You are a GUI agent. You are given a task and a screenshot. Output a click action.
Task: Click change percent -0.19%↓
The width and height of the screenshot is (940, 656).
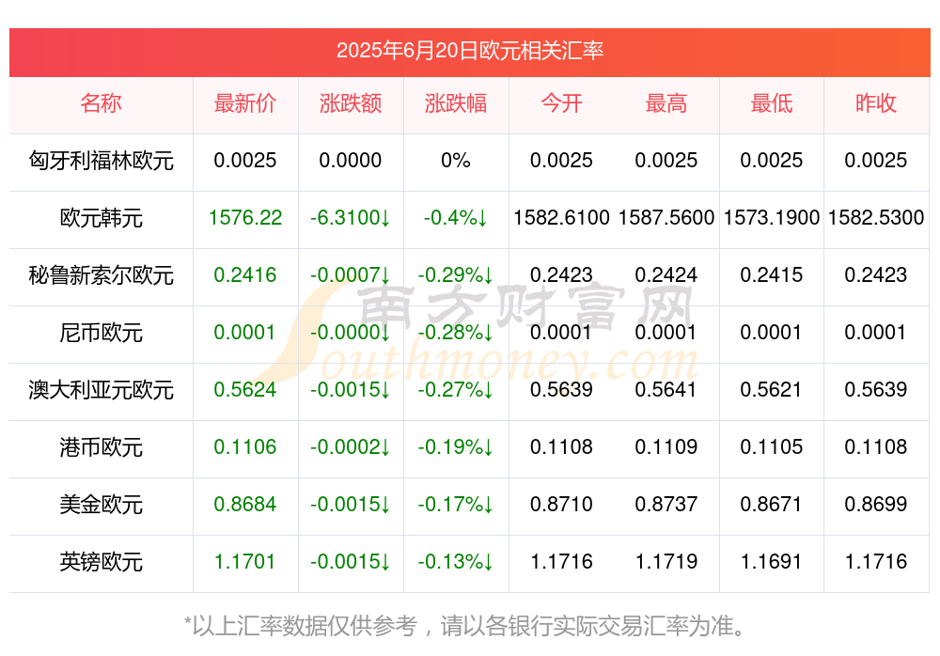pos(456,447)
